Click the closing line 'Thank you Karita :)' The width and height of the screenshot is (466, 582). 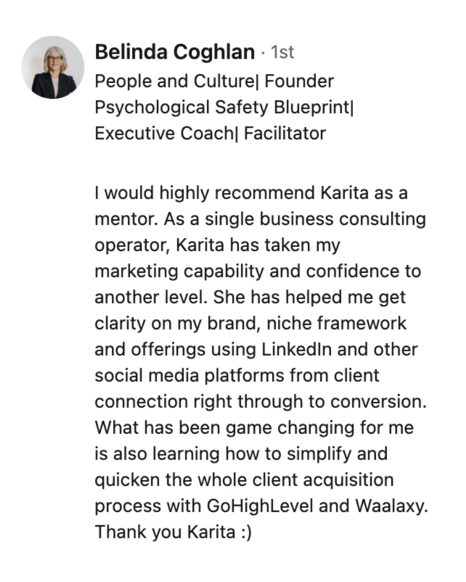tap(173, 532)
